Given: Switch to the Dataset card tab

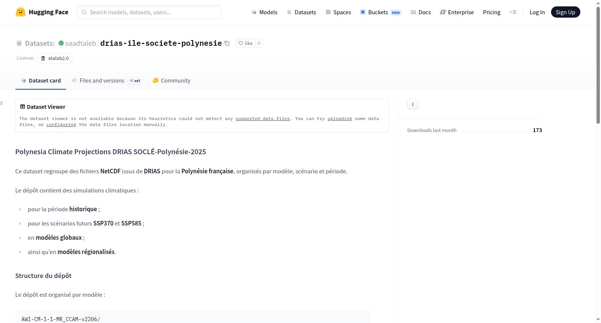Looking at the screenshot, I should click(41, 81).
